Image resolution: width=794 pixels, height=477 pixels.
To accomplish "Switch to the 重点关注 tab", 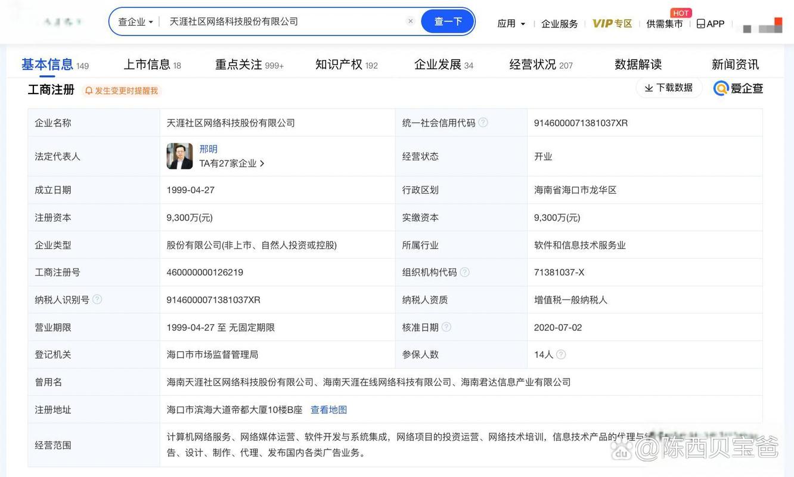I will (249, 64).
